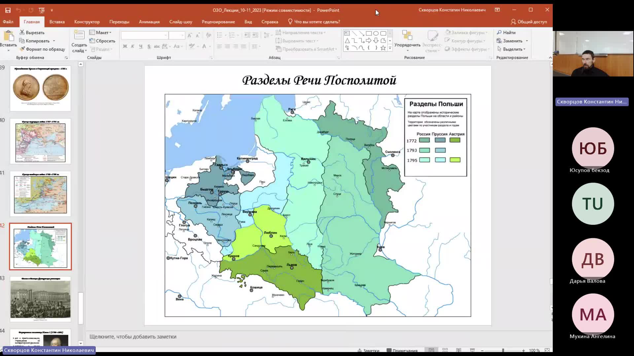Click the Replace (Заменить) button

point(510,41)
